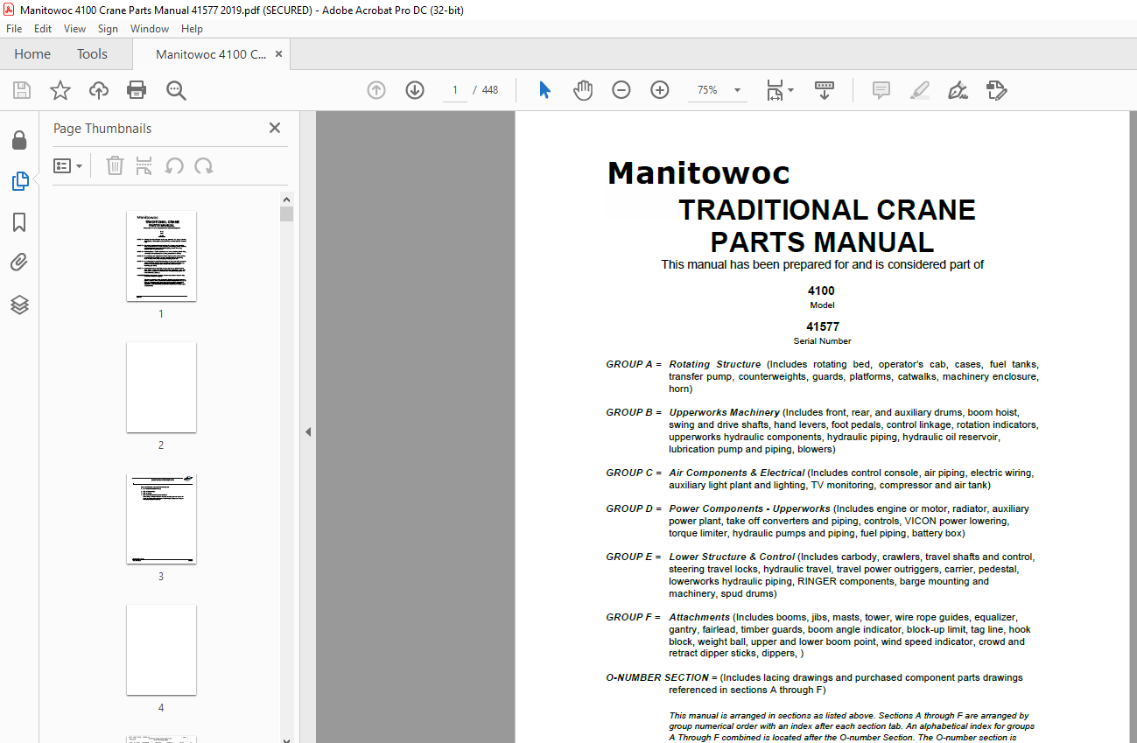Save the file with the floppy disk icon

(x=22, y=90)
